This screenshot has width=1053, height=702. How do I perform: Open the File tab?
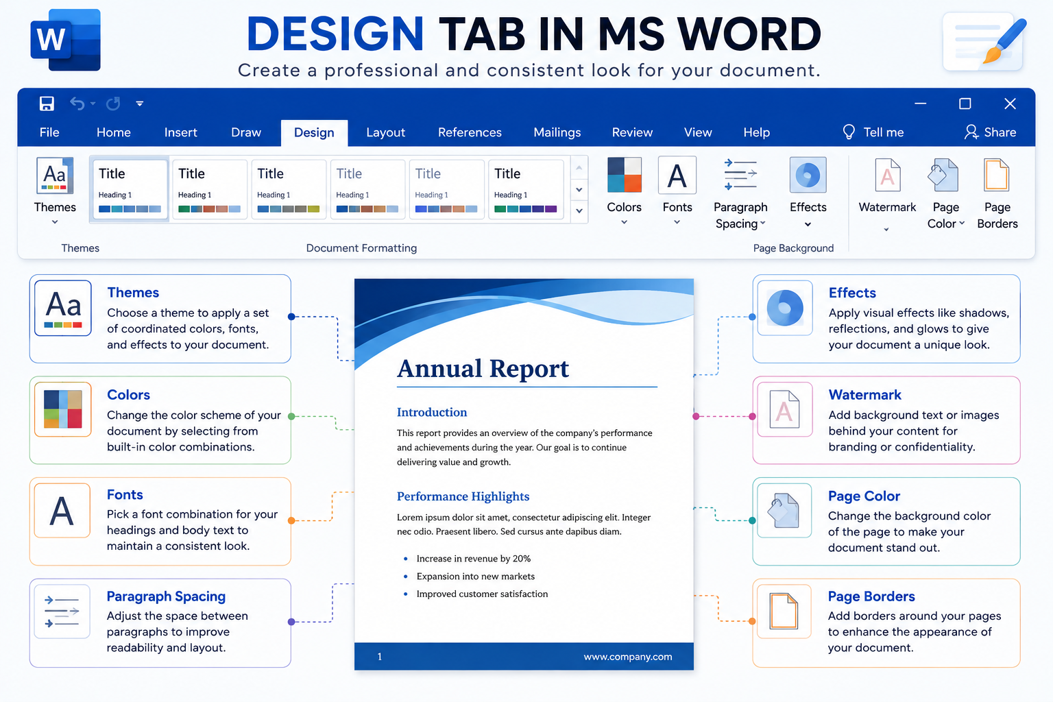[x=49, y=132]
